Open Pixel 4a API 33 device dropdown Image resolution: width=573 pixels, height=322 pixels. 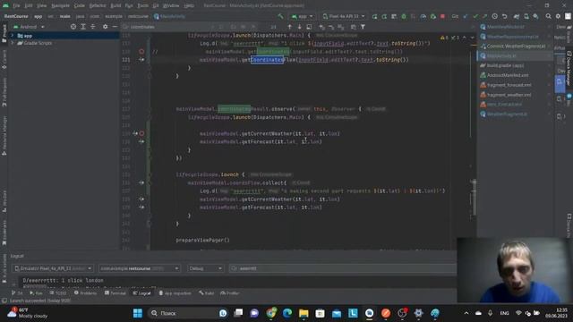(x=344, y=16)
